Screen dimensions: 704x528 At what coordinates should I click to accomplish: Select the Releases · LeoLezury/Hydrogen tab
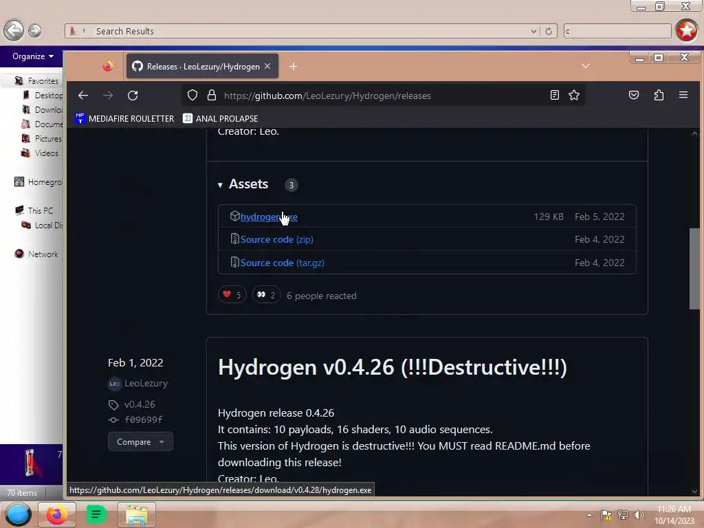point(203,67)
